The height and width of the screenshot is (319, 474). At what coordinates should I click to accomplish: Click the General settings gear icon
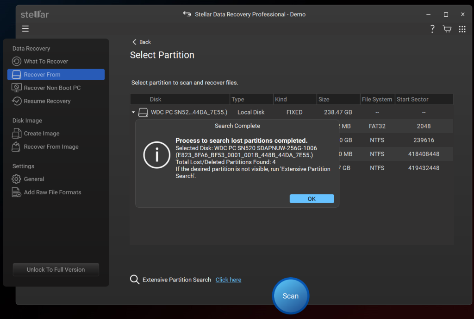tap(16, 179)
